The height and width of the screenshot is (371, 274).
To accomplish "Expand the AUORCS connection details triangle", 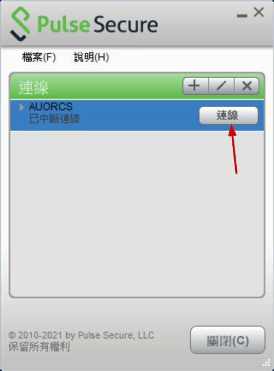I will click(21, 107).
